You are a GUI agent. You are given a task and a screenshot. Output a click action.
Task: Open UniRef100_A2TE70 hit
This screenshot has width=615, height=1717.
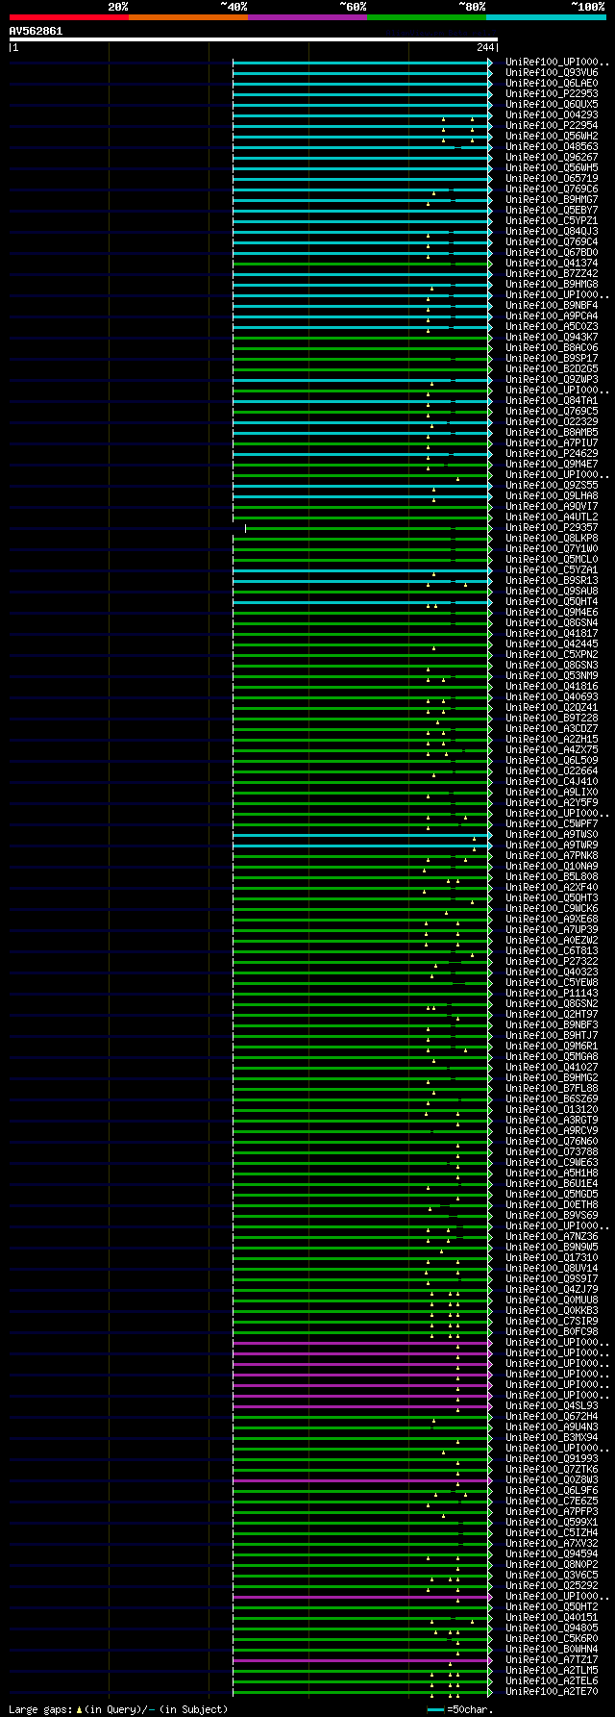tap(552, 1691)
